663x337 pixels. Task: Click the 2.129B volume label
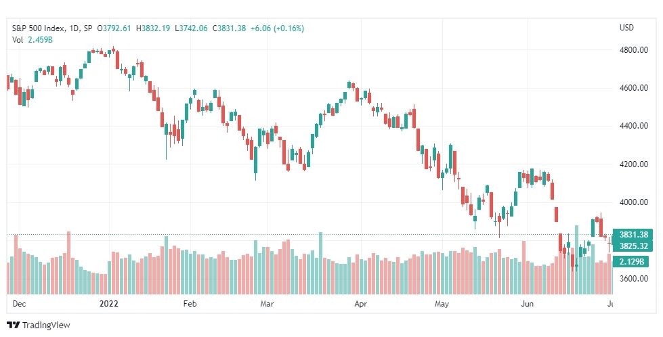pyautogui.click(x=631, y=262)
